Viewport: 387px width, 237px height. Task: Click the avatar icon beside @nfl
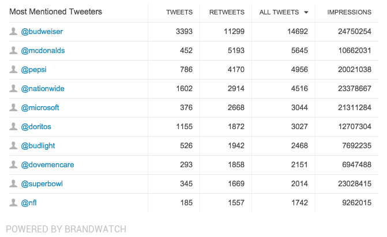tap(13, 202)
